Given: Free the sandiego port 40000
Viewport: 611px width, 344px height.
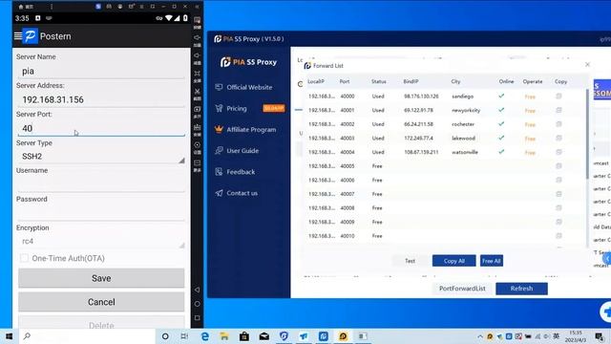Looking at the screenshot, I should point(530,97).
